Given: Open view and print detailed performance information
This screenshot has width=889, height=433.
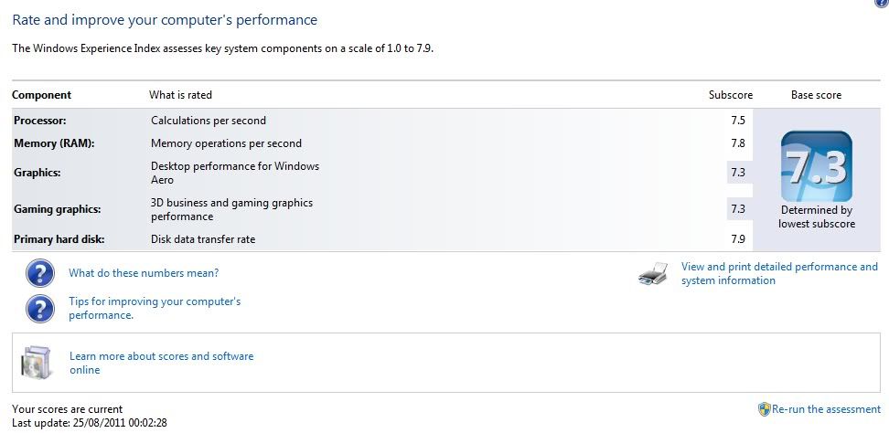Looking at the screenshot, I should [x=779, y=273].
